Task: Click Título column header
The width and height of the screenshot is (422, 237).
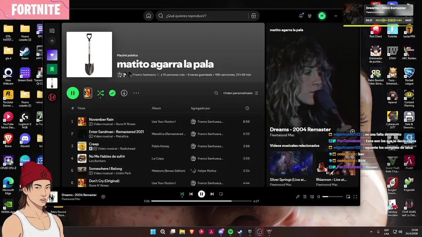Action: pyautogui.click(x=81, y=108)
